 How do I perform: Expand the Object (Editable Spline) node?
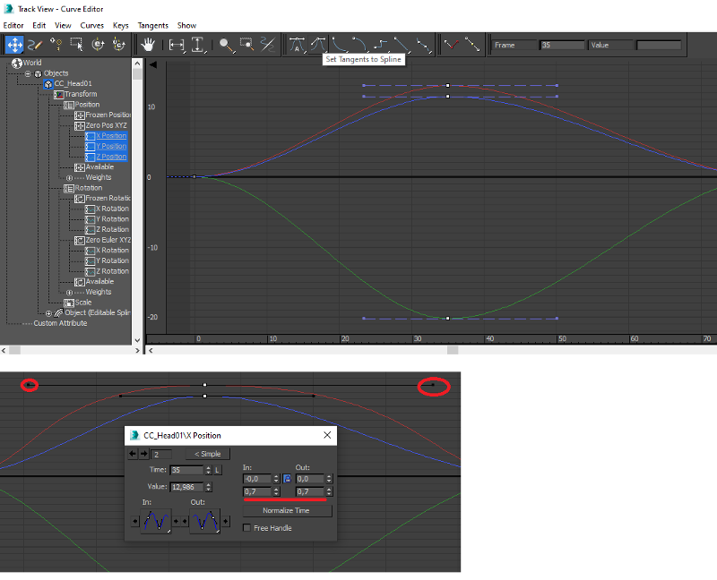tap(48, 313)
